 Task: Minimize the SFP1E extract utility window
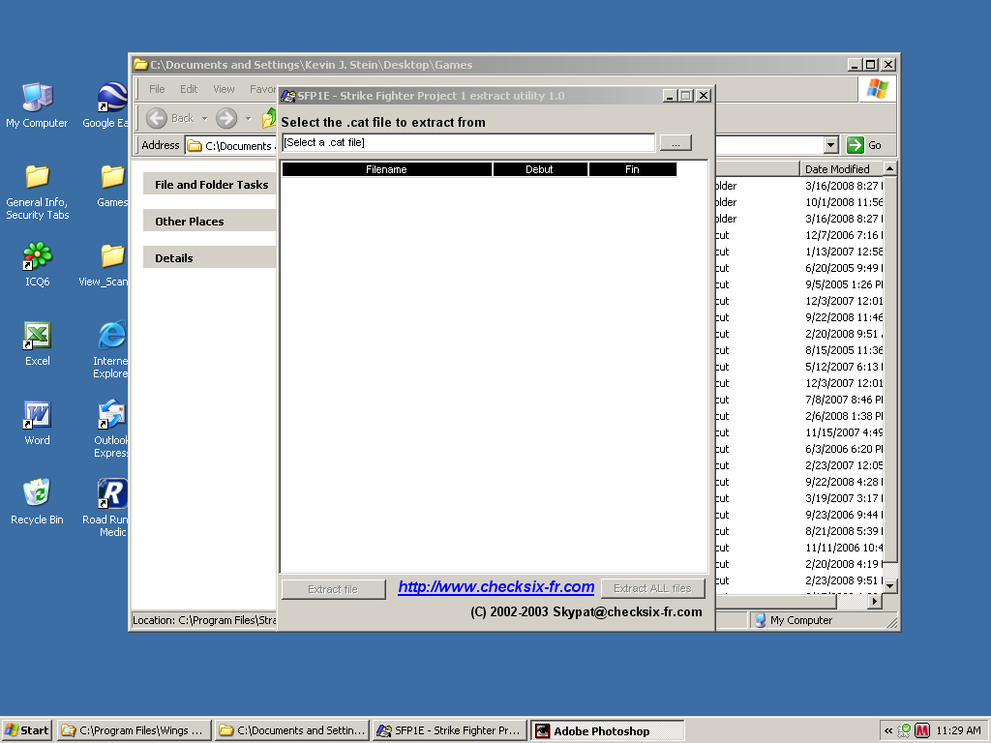(x=670, y=96)
